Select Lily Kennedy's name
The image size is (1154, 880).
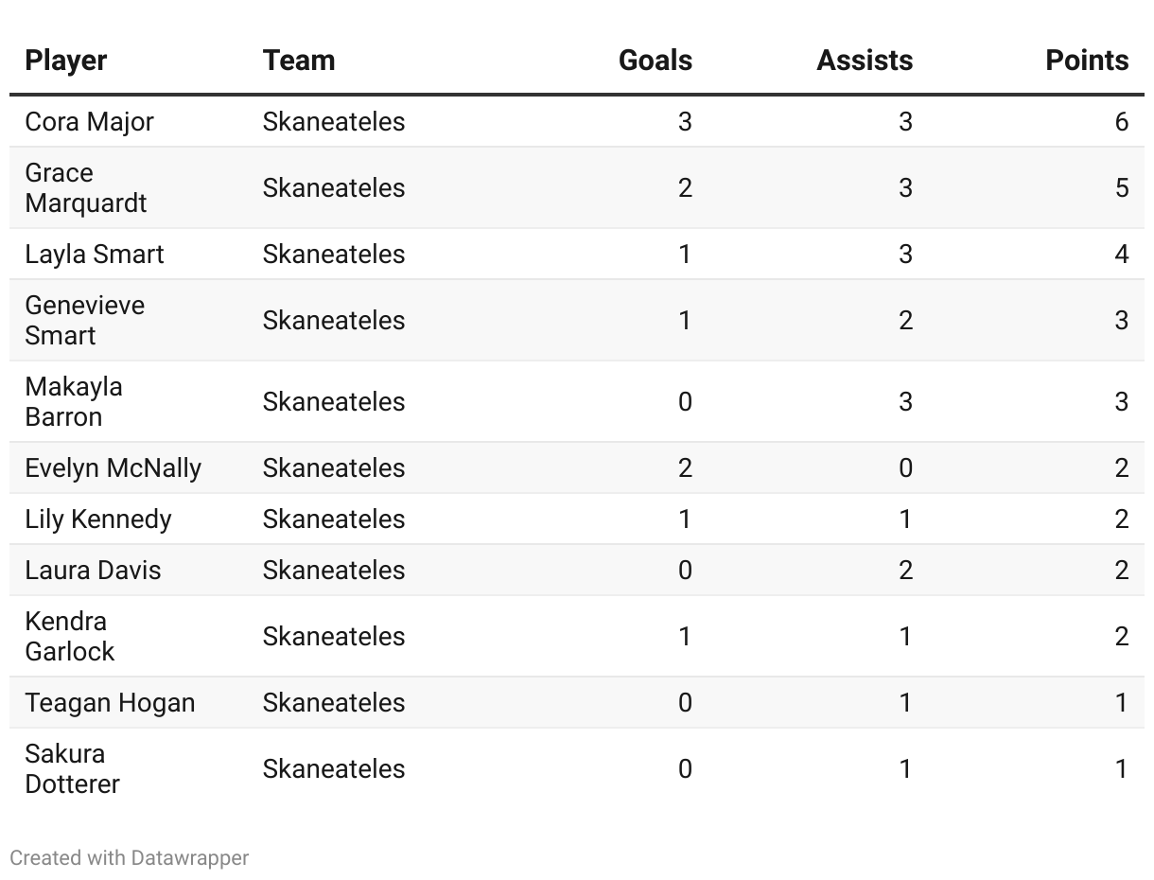[98, 519]
